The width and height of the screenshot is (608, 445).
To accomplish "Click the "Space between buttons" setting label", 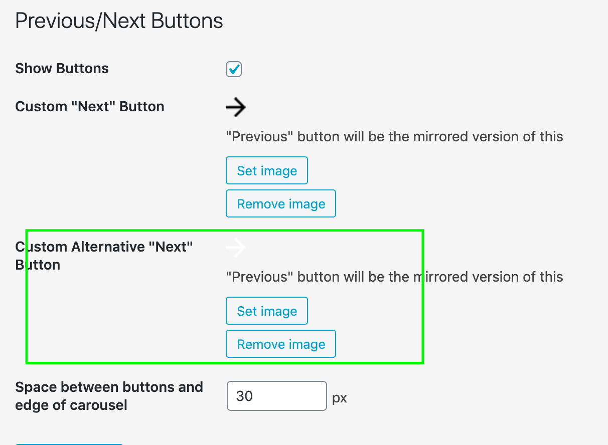I will click(109, 396).
